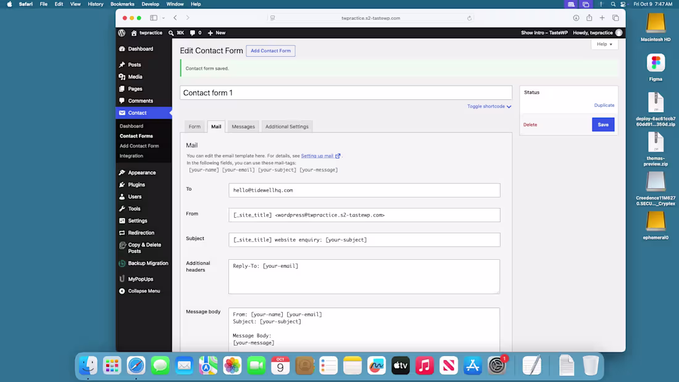Go back with Safari's back arrow
The width and height of the screenshot is (679, 382).
click(x=175, y=18)
